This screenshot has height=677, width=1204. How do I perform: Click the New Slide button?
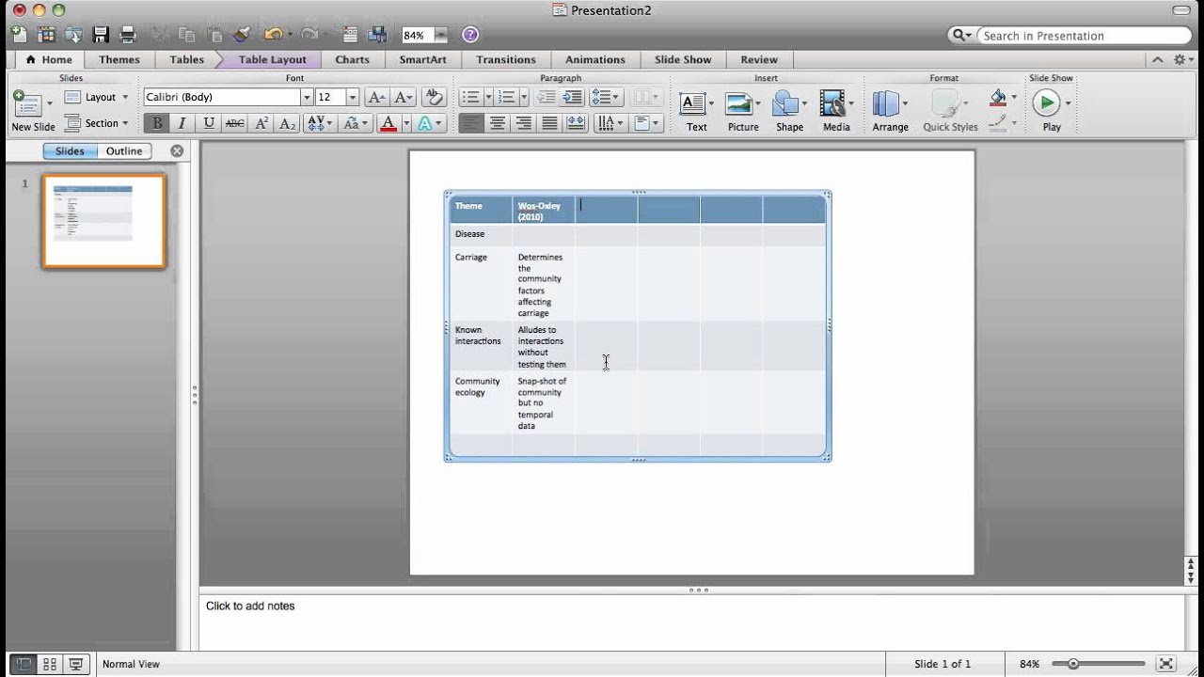coord(33,111)
